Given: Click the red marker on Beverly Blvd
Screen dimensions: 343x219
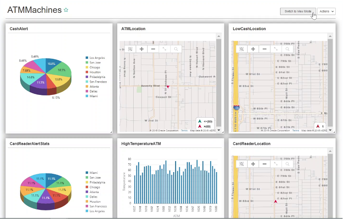Looking at the screenshot, I should 168,87.
